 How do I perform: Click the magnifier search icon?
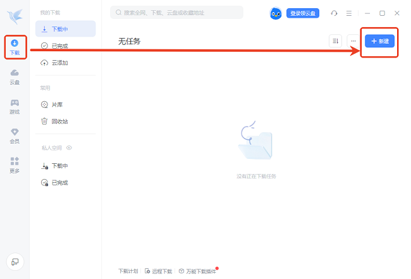tap(118, 12)
